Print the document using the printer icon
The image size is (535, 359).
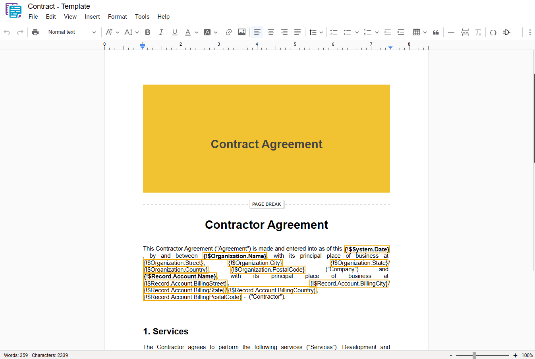click(x=35, y=32)
